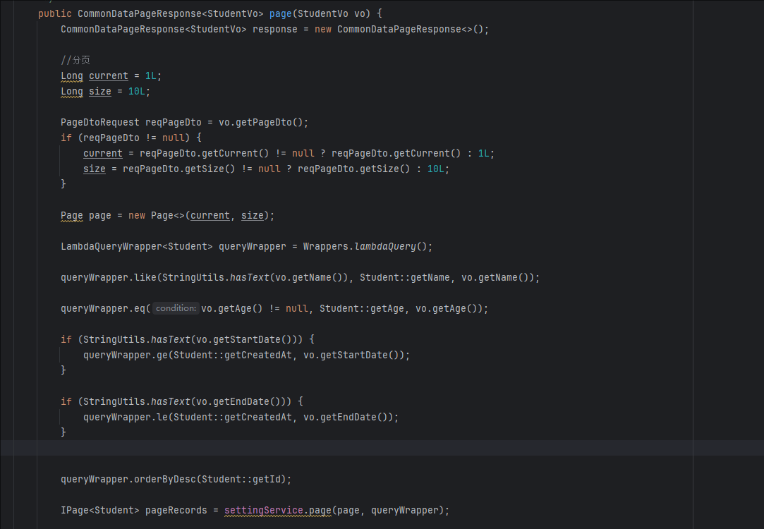Image resolution: width=764 pixels, height=529 pixels.
Task: Click the Student::getAge method reference
Action: (361, 308)
